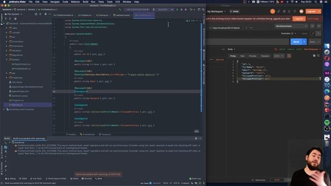
Task: Open My Workspace dropdown in Postman
Action: pyautogui.click(x=216, y=11)
